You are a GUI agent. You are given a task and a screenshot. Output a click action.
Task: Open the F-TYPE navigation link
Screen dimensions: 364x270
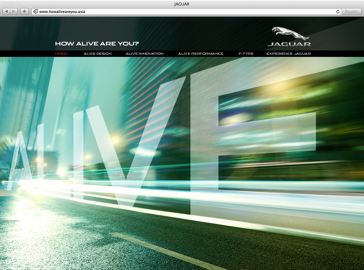[x=246, y=54]
